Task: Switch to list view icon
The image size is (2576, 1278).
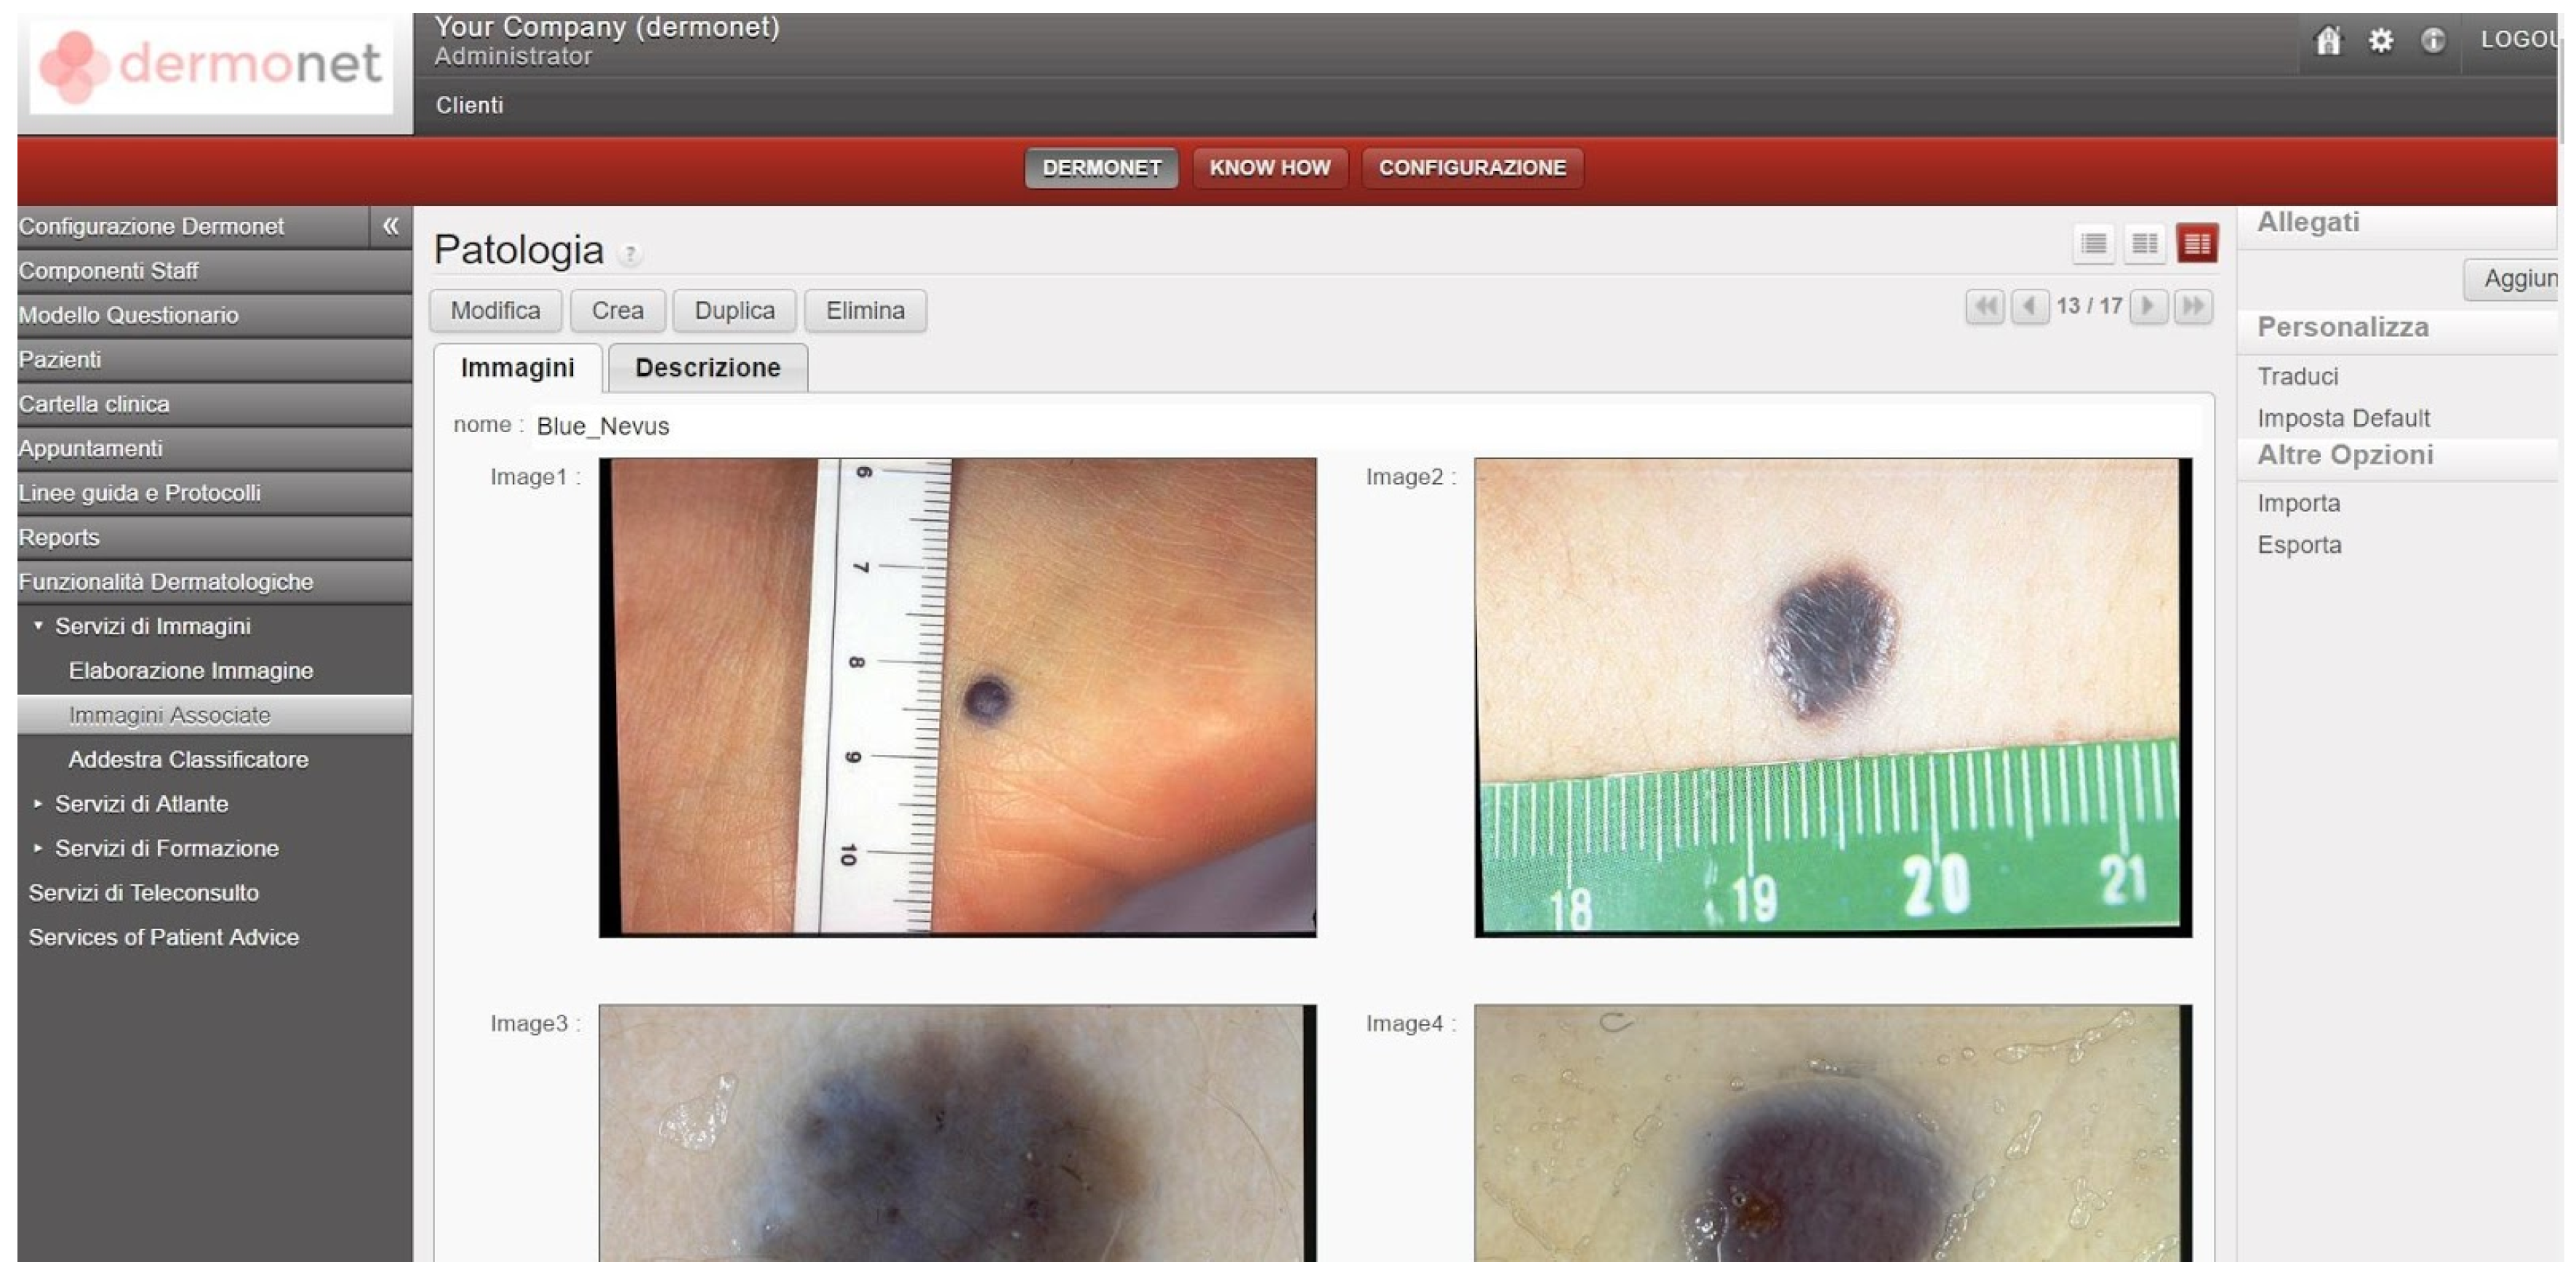Action: point(2093,244)
